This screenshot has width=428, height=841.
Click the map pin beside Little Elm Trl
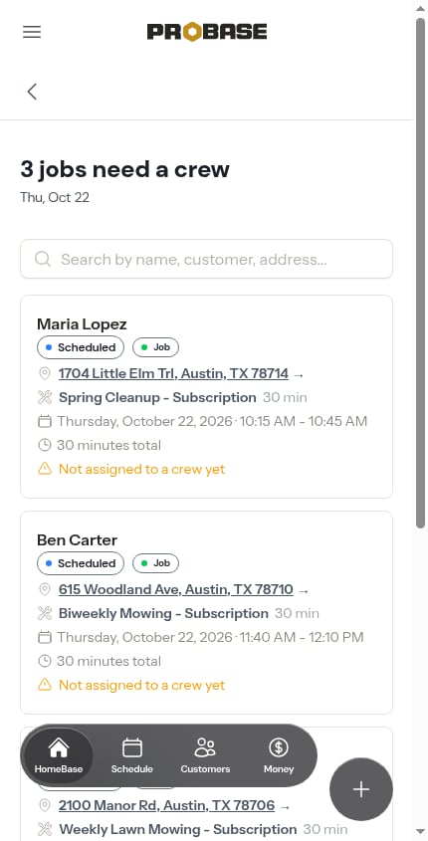click(45, 373)
